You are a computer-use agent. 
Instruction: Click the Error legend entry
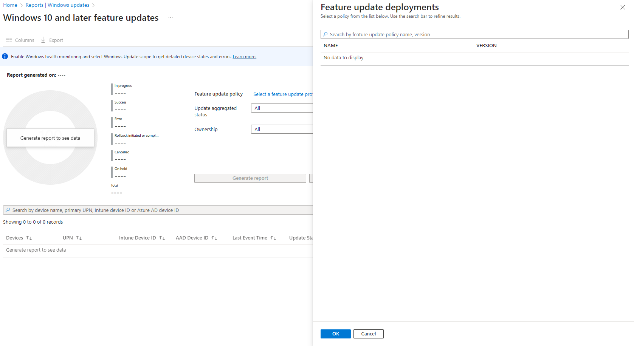pyautogui.click(x=118, y=122)
